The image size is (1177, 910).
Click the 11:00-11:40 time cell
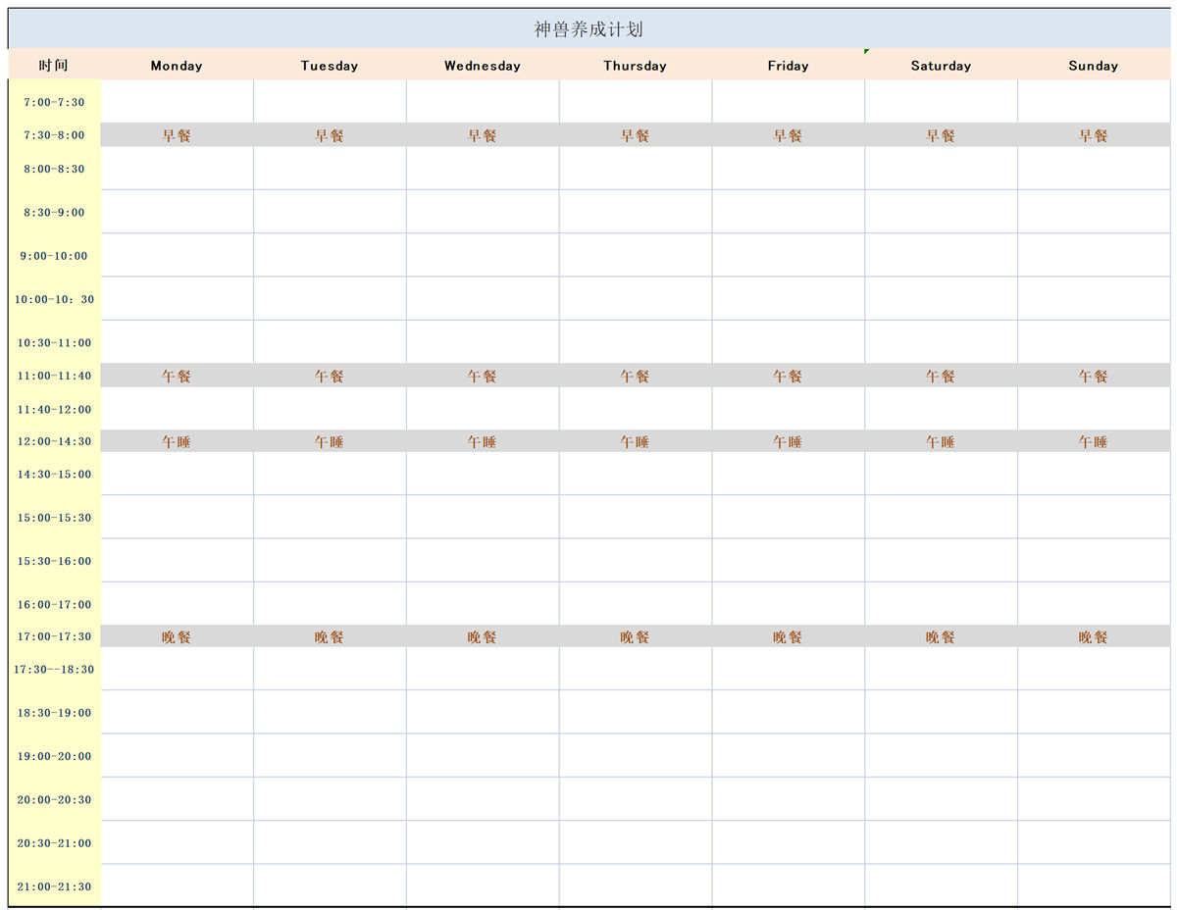click(x=54, y=376)
